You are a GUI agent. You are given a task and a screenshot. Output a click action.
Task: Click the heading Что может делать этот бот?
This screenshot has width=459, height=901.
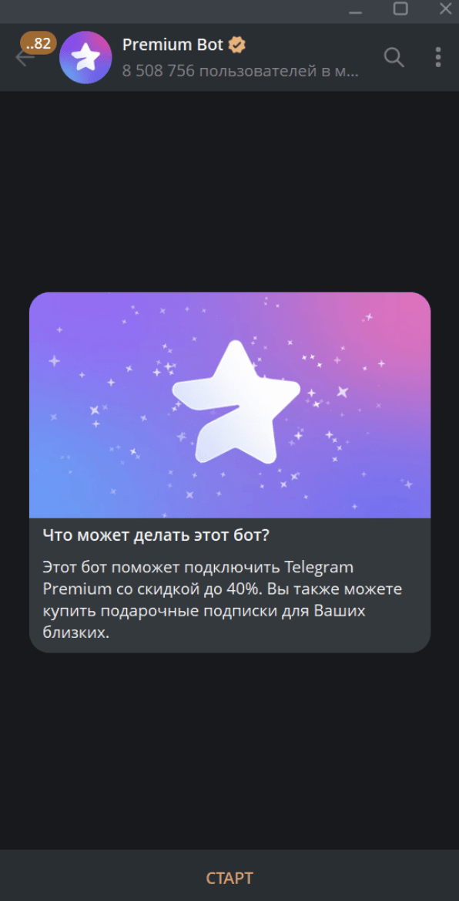click(156, 535)
